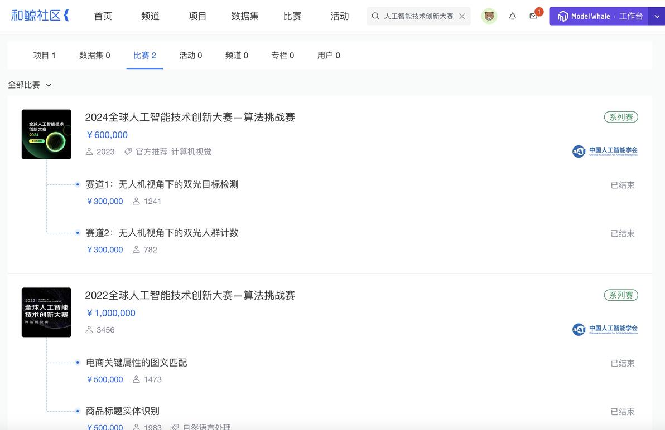Clear the search box with X icon
The width and height of the screenshot is (665, 430).
point(462,17)
